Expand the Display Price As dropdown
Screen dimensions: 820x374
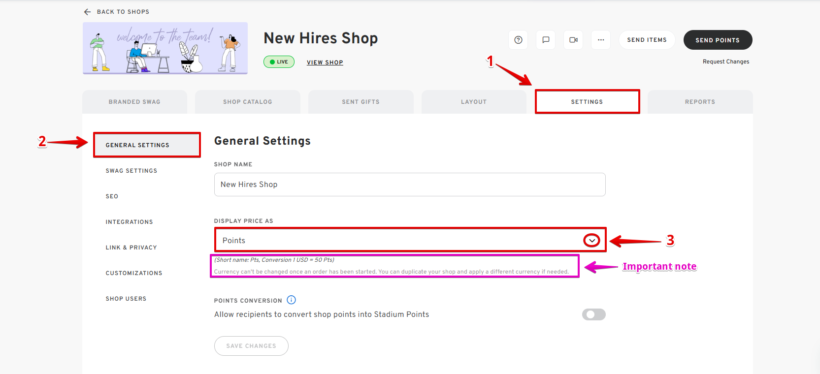click(591, 241)
